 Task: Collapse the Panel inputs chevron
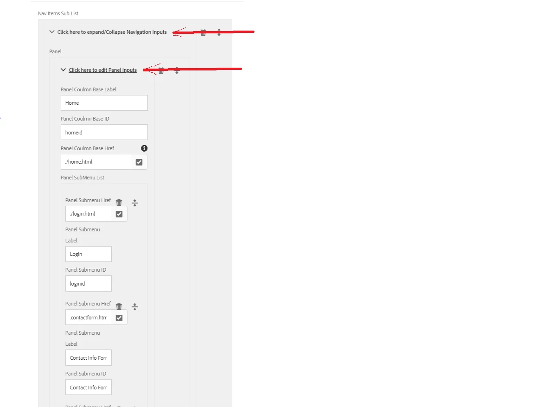pos(63,70)
